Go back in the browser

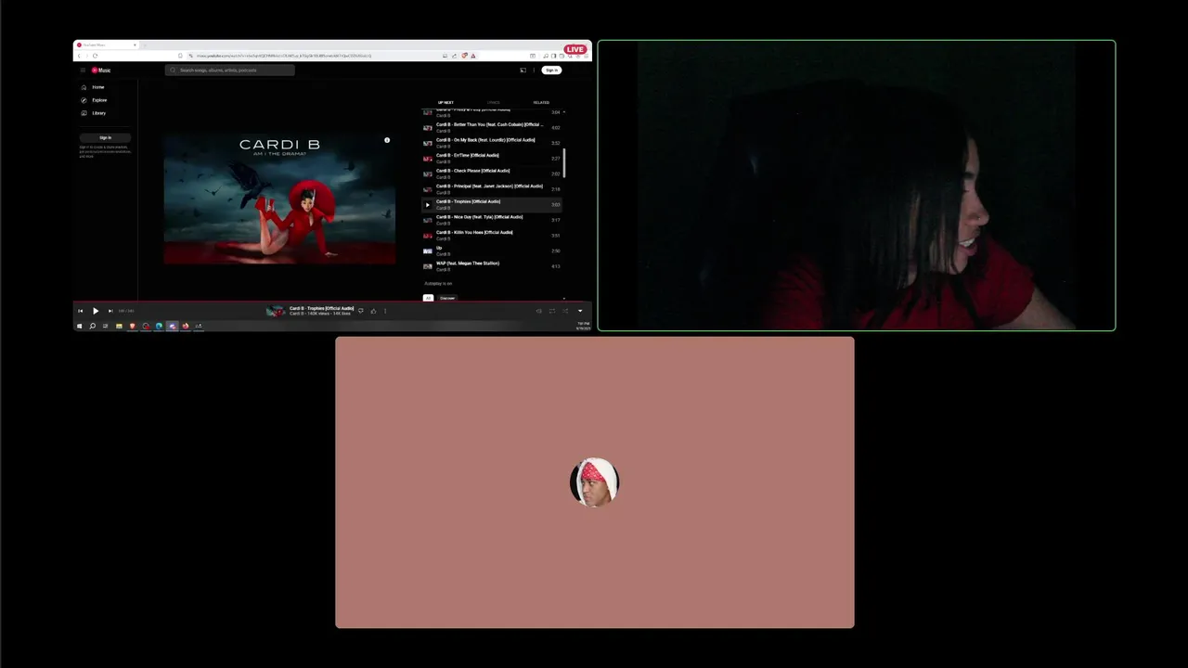coord(79,56)
